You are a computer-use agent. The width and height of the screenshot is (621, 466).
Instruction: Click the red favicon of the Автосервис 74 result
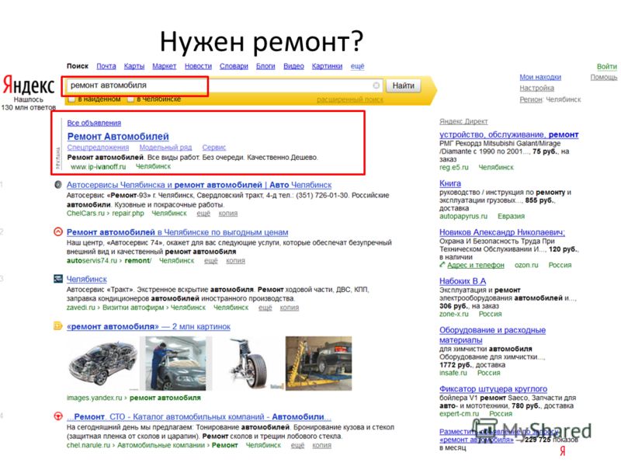click(58, 231)
